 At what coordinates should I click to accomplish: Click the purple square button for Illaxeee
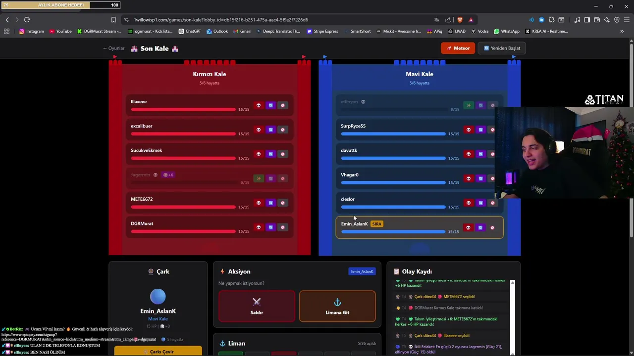pos(270,105)
